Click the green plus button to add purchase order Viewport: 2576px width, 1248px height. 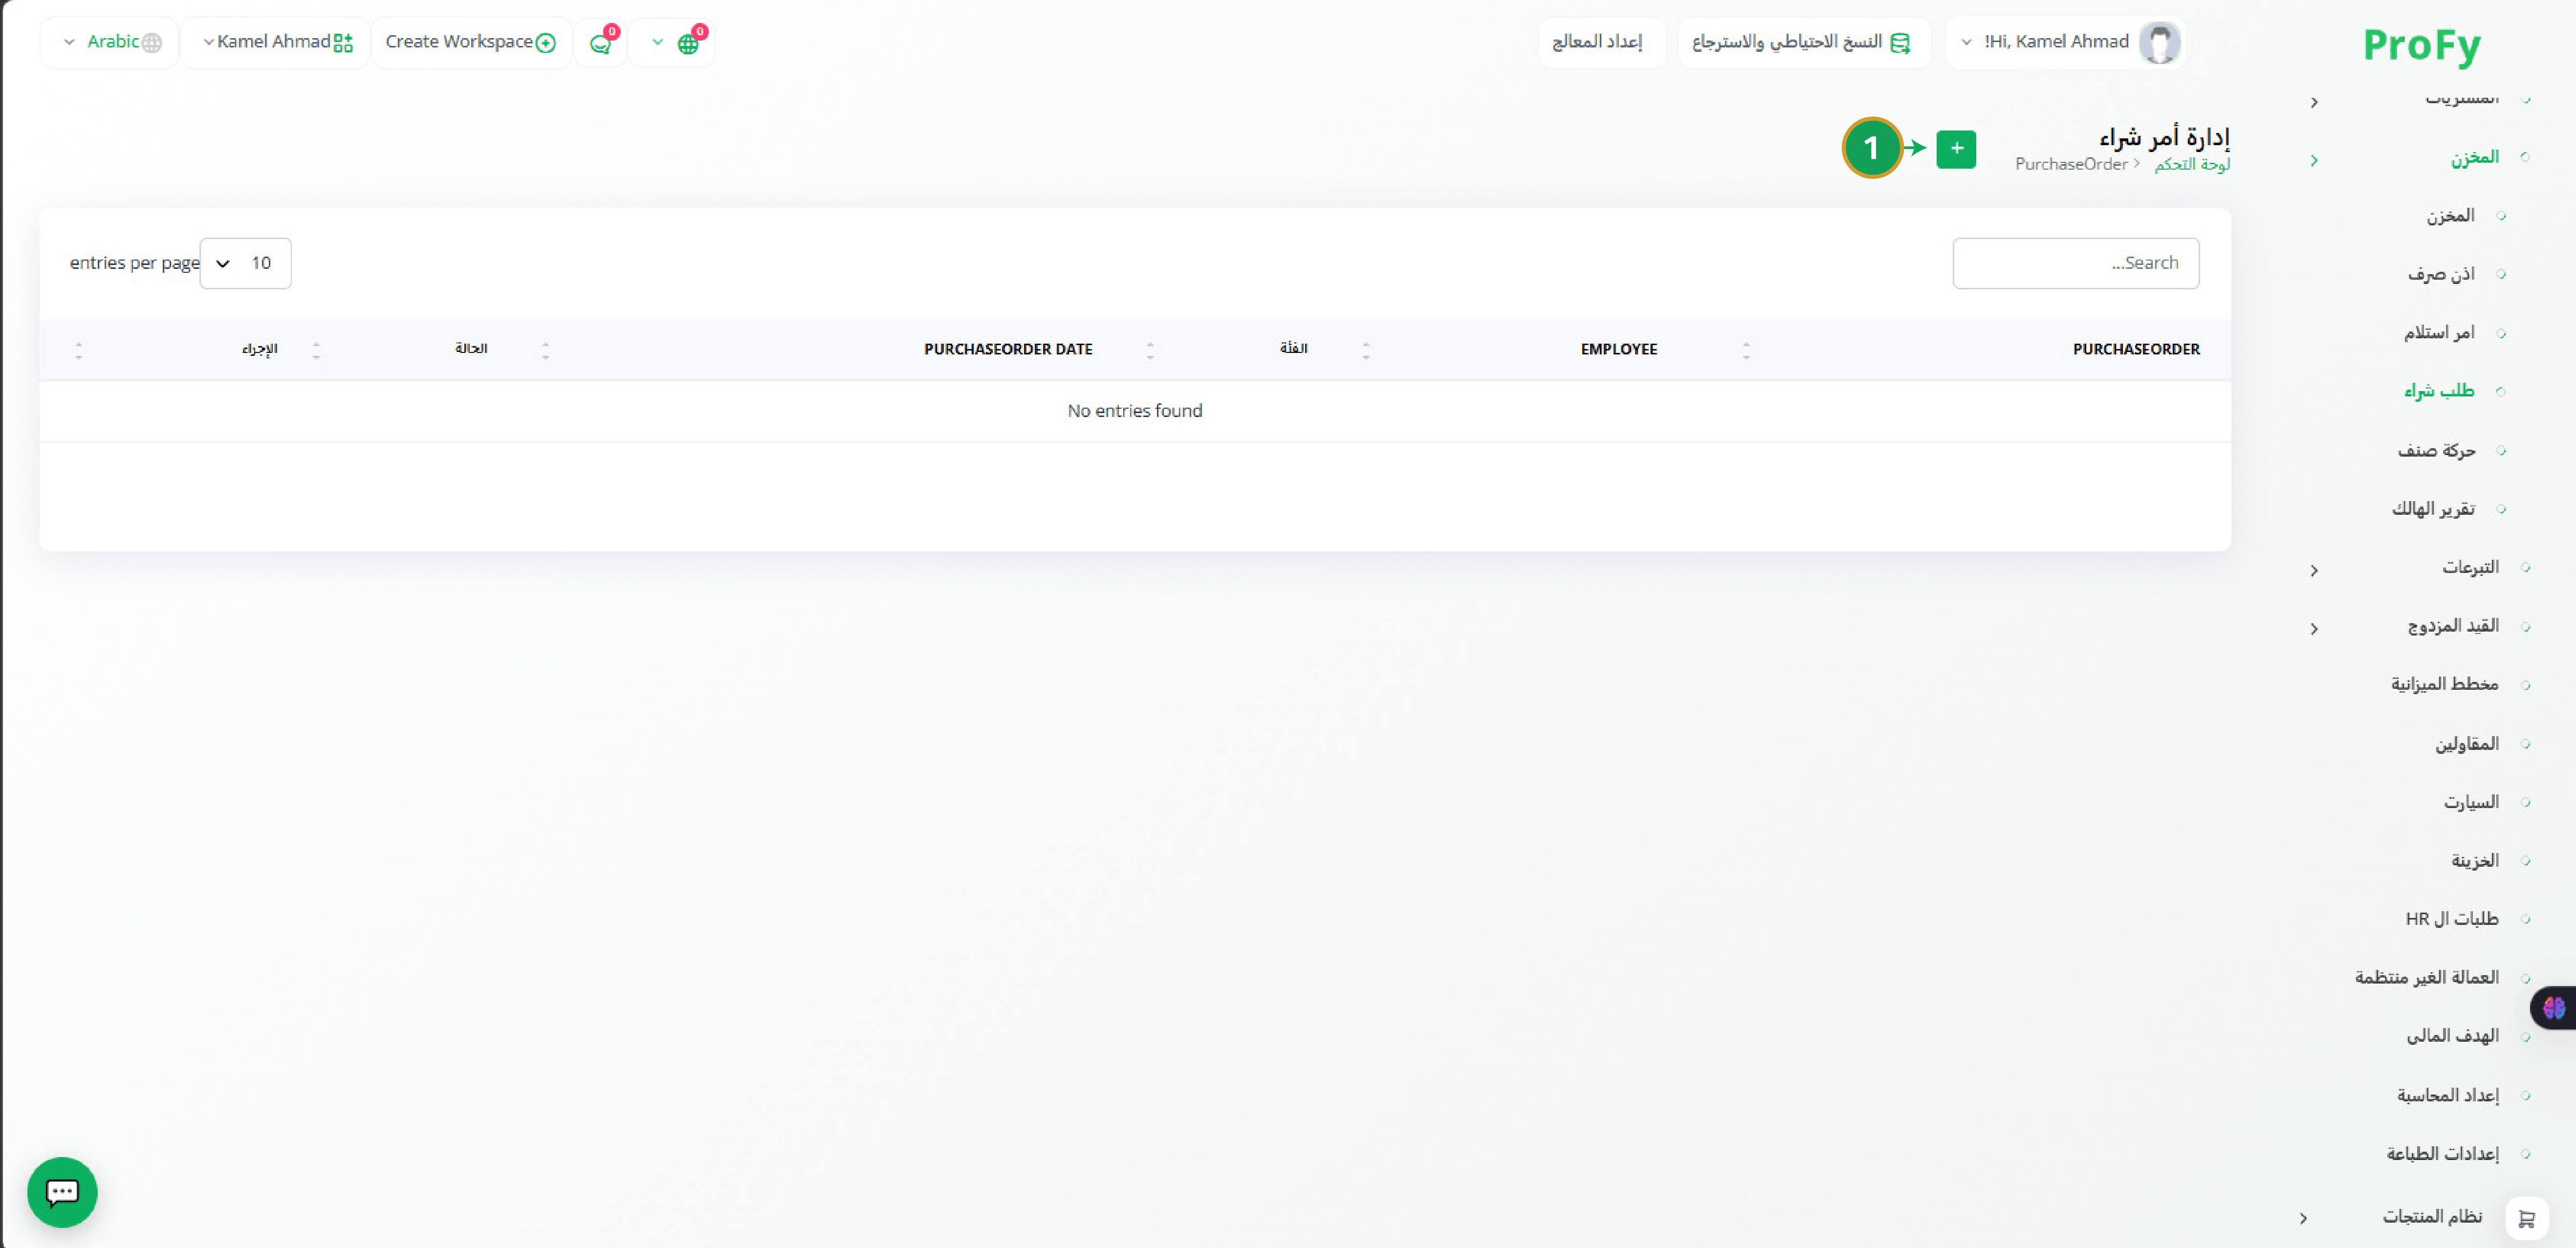coord(1955,149)
